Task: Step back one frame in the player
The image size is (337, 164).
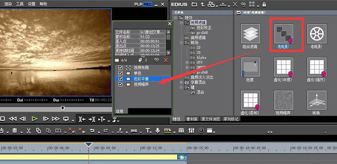Action: [x=23, y=119]
